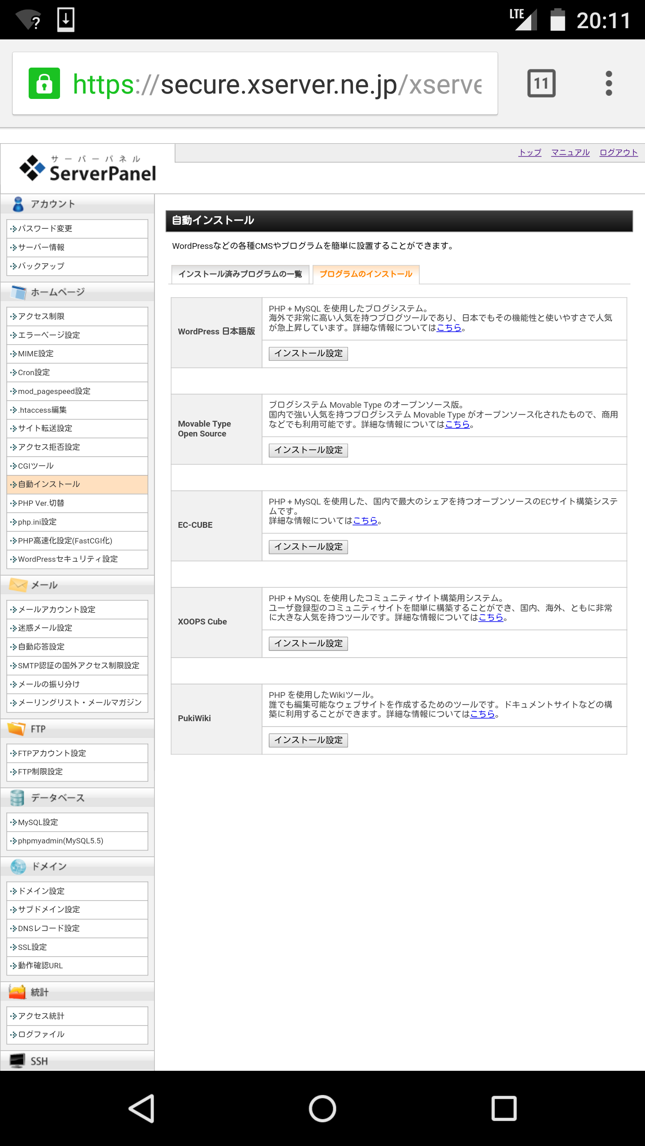The image size is (645, 1146).
Task: Open the こちら link in Movable Type description
Action: coord(457,424)
